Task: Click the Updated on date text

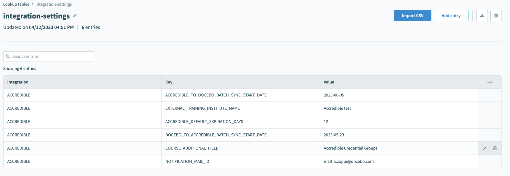Action: pyautogui.click(x=38, y=27)
